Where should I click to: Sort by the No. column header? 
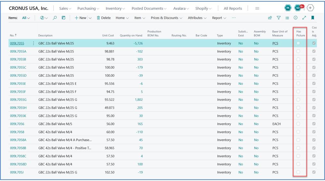pyautogui.click(x=13, y=35)
